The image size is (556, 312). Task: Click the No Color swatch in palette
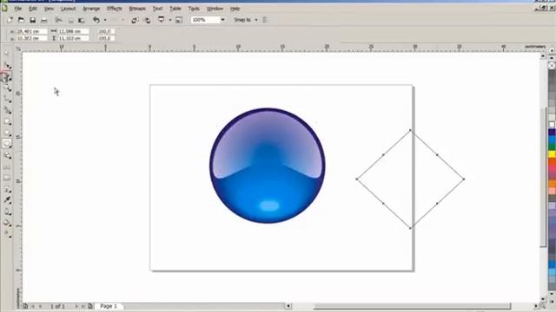[552, 66]
